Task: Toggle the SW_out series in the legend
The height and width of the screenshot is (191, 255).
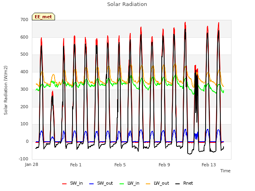Action: click(x=101, y=183)
